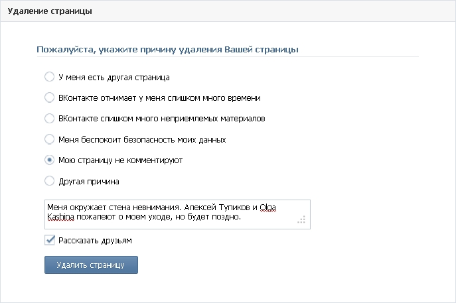Select 'Меня беспокоит безопасность моих данных' radio
The height and width of the screenshot is (303, 456).
(49, 139)
